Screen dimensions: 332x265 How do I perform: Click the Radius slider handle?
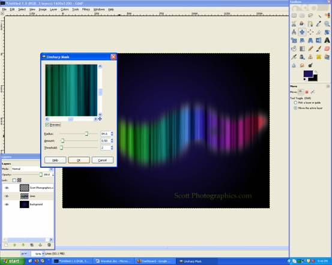[86, 134]
